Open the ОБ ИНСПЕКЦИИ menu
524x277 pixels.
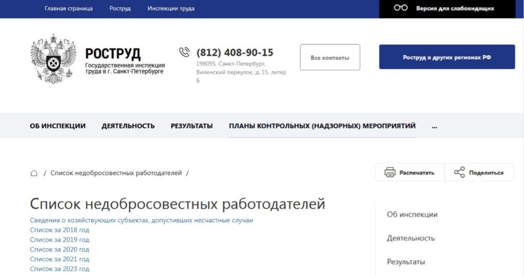[x=57, y=126]
